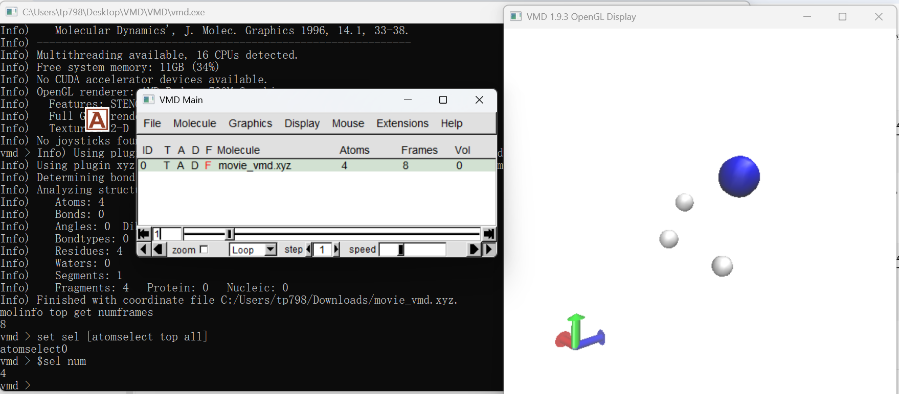899x394 pixels.
Task: Open the Help menu in VMD Main
Action: pos(452,124)
